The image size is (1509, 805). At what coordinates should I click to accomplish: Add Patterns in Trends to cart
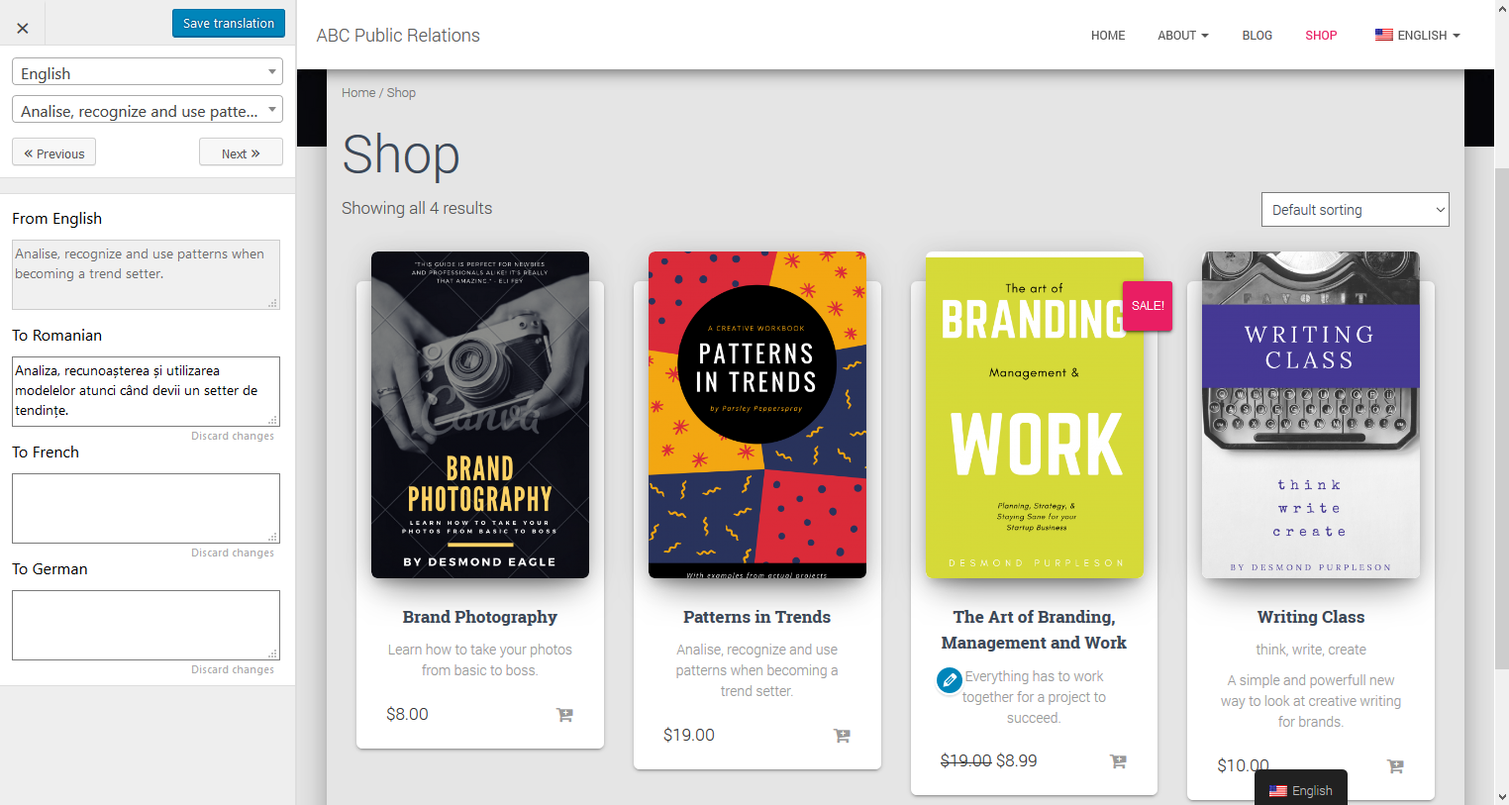pos(842,736)
